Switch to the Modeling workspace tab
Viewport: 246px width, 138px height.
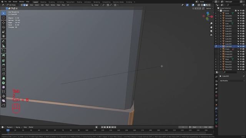(x=43, y=2)
